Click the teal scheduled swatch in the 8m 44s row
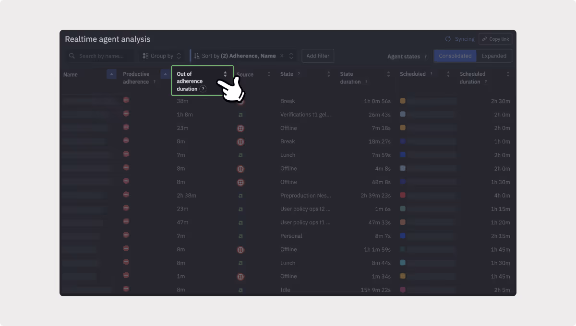The height and width of the screenshot is (326, 576). pos(403,262)
